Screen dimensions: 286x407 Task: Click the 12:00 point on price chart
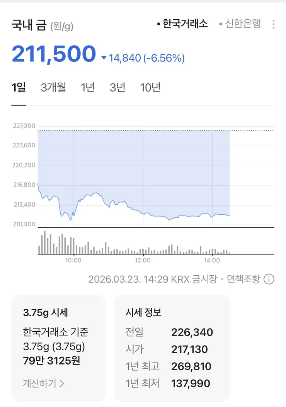pyautogui.click(x=143, y=213)
